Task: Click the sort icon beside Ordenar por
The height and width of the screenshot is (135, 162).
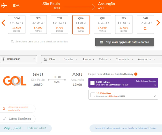Action: tap(3, 59)
